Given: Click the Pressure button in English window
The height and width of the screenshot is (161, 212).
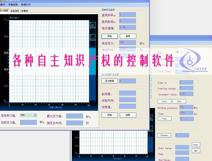Looking at the screenshot, I should click(x=164, y=135).
